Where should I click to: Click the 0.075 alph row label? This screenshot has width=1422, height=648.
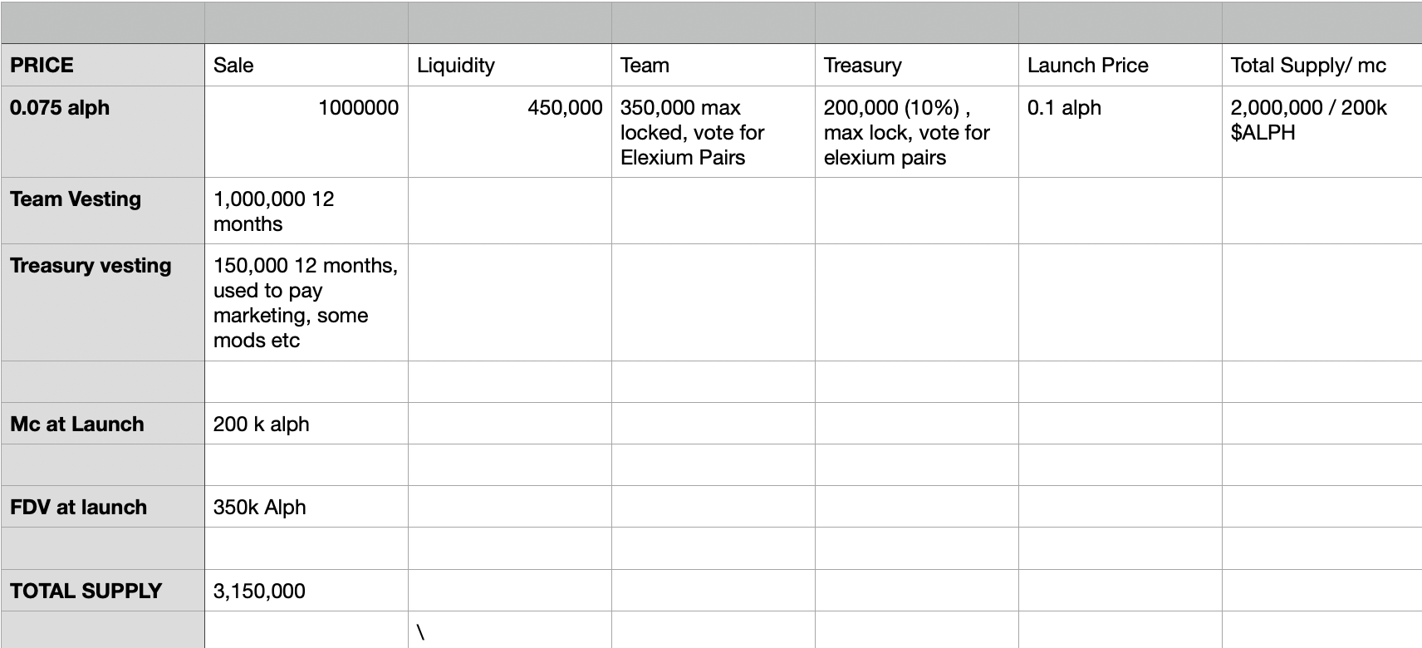102,131
